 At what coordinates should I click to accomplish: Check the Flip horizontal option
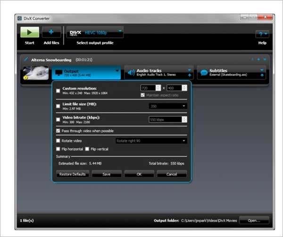click(x=58, y=149)
